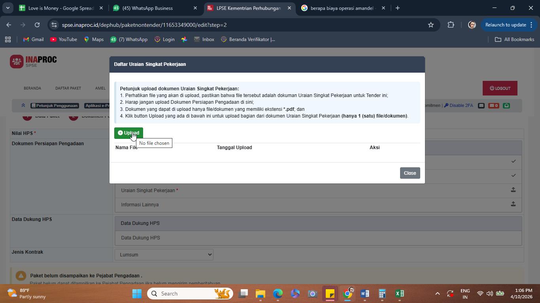This screenshot has height=303, width=540.
Task: Click the green icon in the info bar
Action: pos(506,106)
